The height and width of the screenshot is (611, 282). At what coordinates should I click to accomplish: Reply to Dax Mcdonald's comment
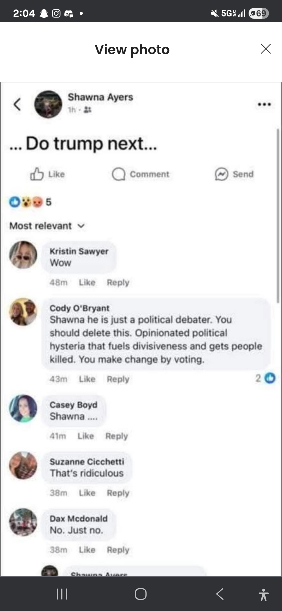click(118, 550)
